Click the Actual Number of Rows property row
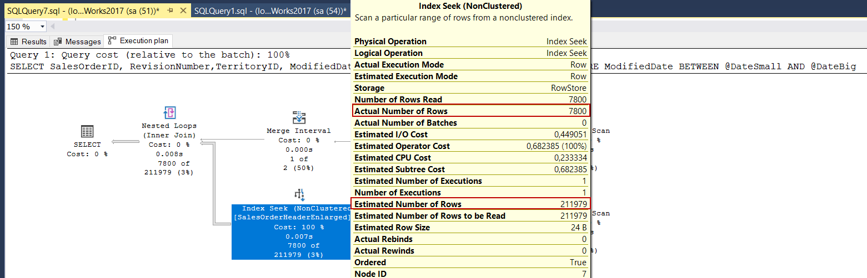 point(470,111)
